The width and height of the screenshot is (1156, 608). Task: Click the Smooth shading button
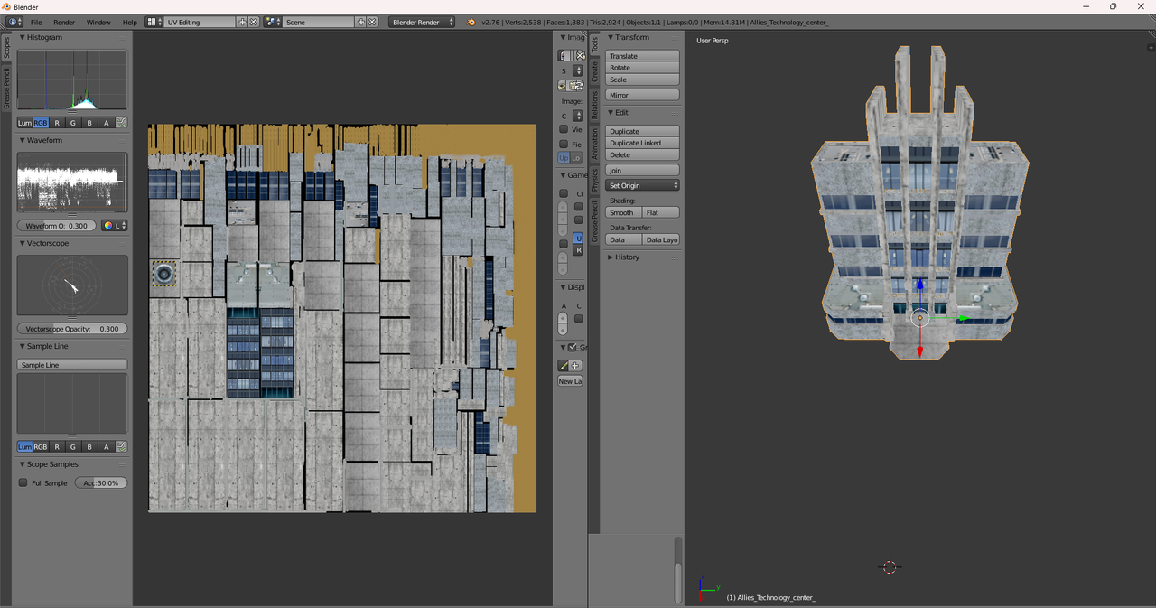pyautogui.click(x=621, y=213)
